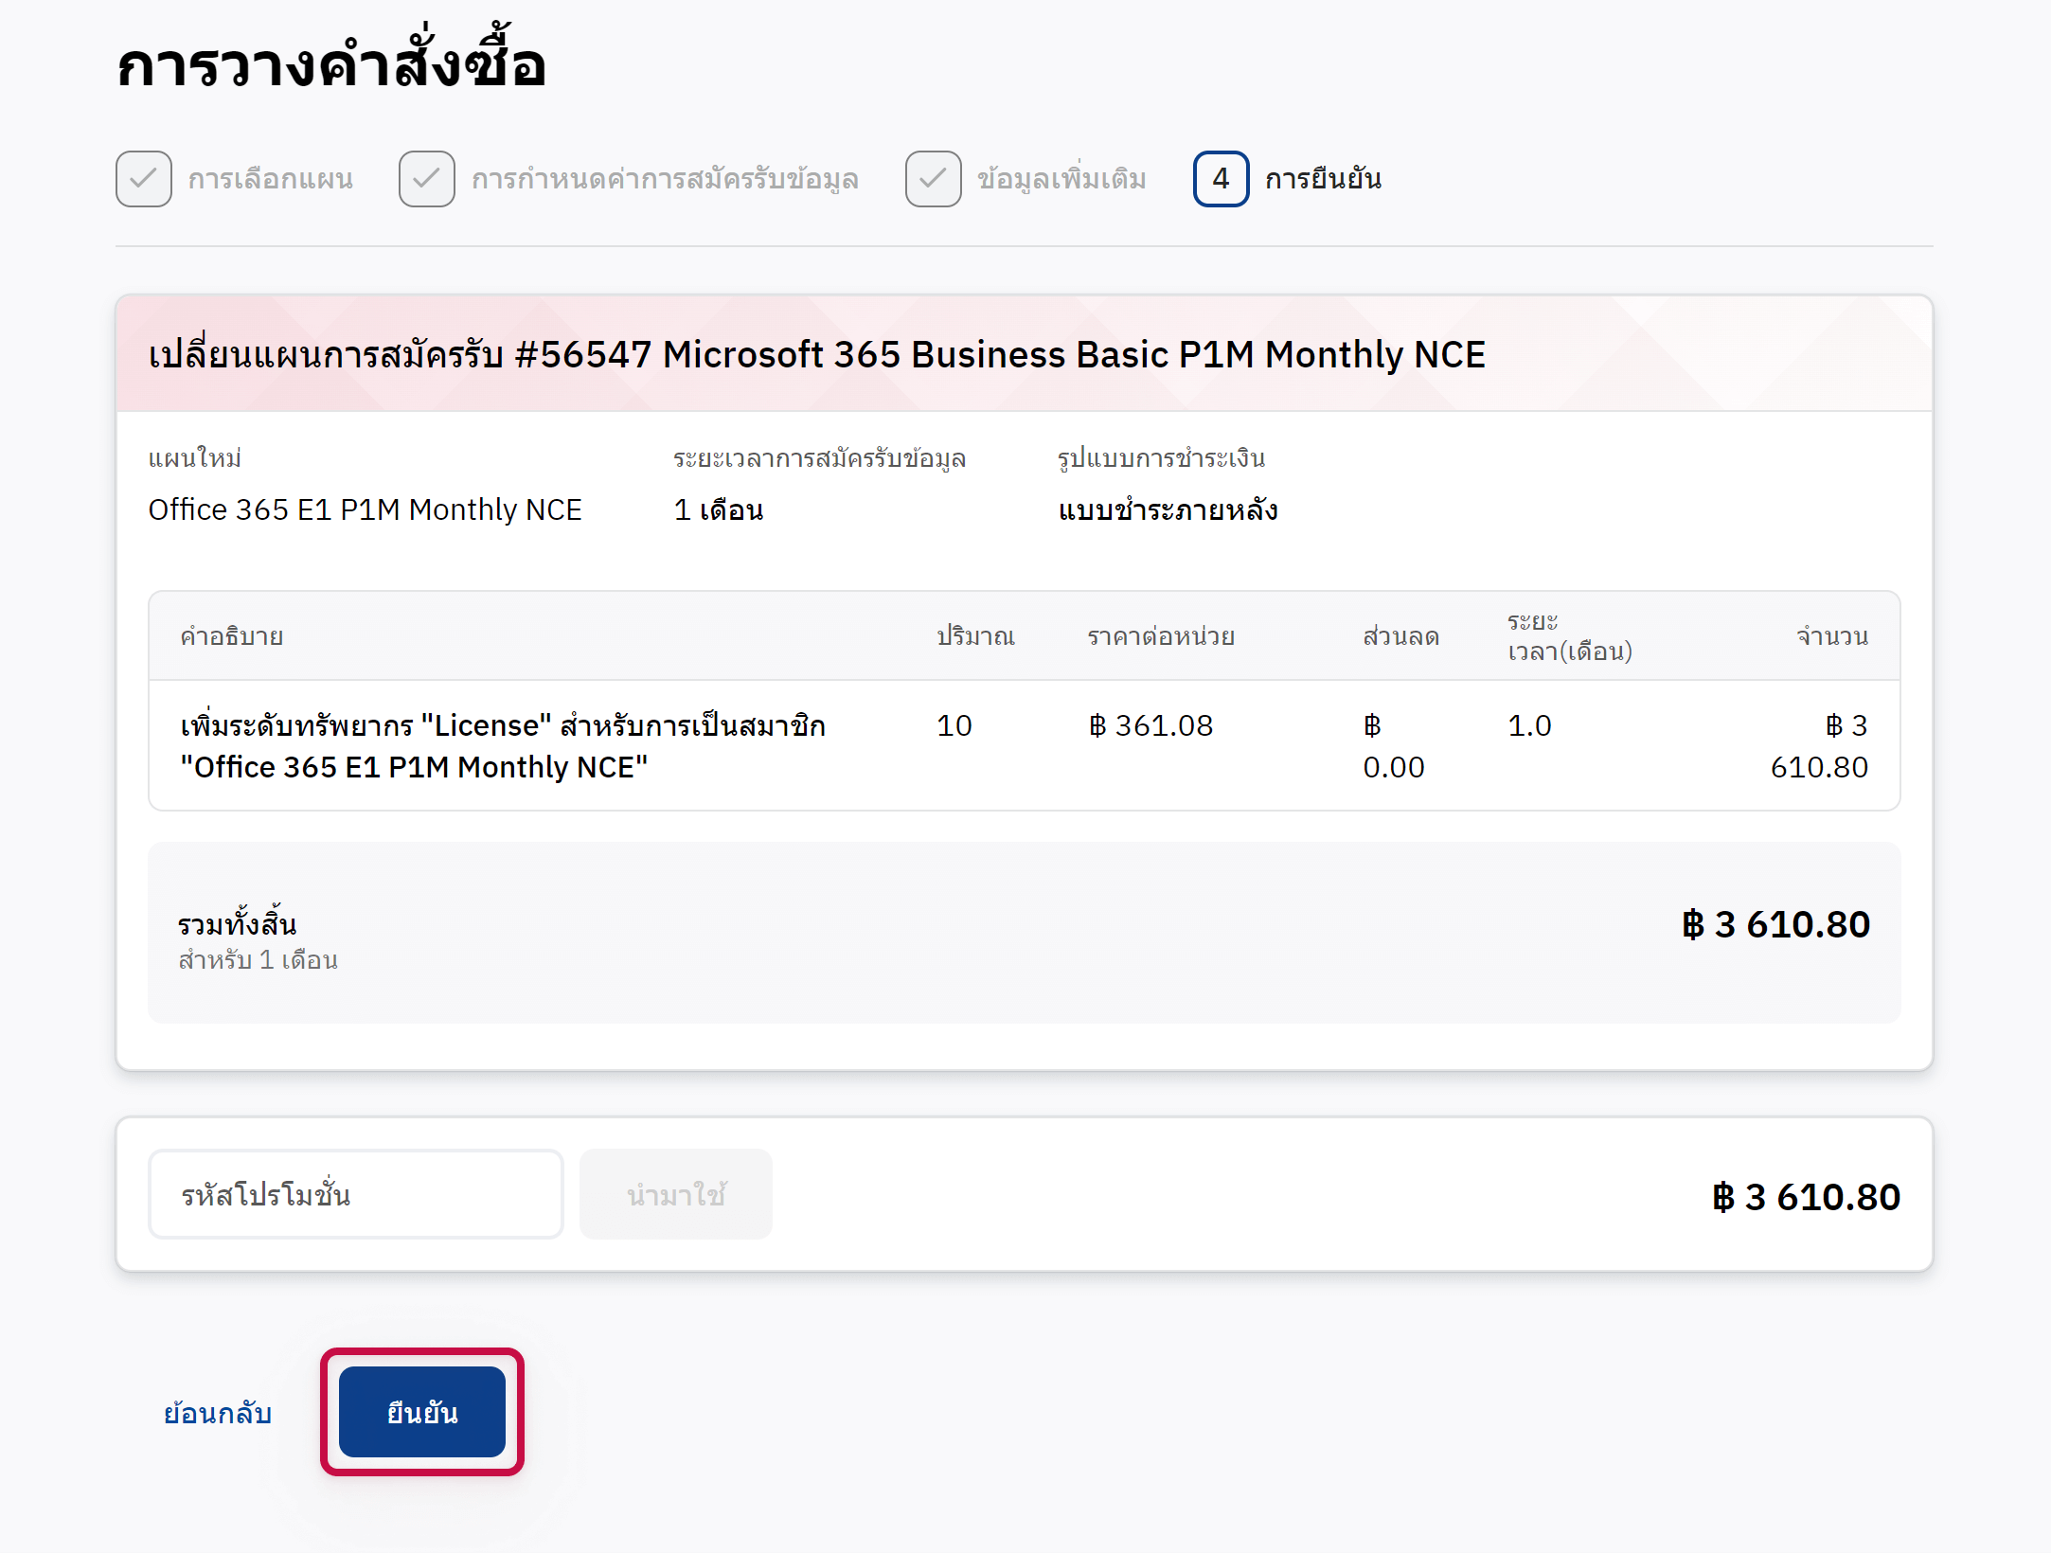
Task: Click the unit price ฿ 361.08 cell
Action: pos(1151,726)
